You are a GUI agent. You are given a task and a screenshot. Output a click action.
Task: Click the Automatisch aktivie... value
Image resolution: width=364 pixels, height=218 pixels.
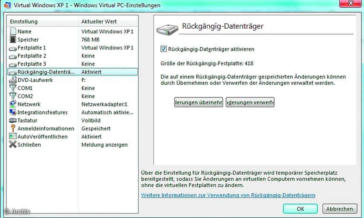coord(107,112)
